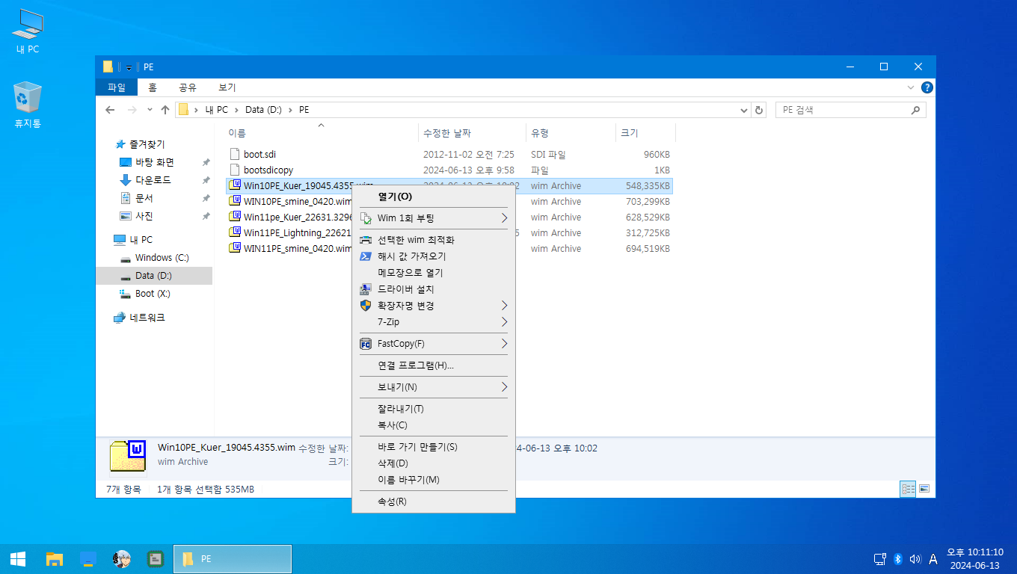Screen dimensions: 1017x574
Task: Open the recent locations dropdown arrow
Action: point(150,110)
